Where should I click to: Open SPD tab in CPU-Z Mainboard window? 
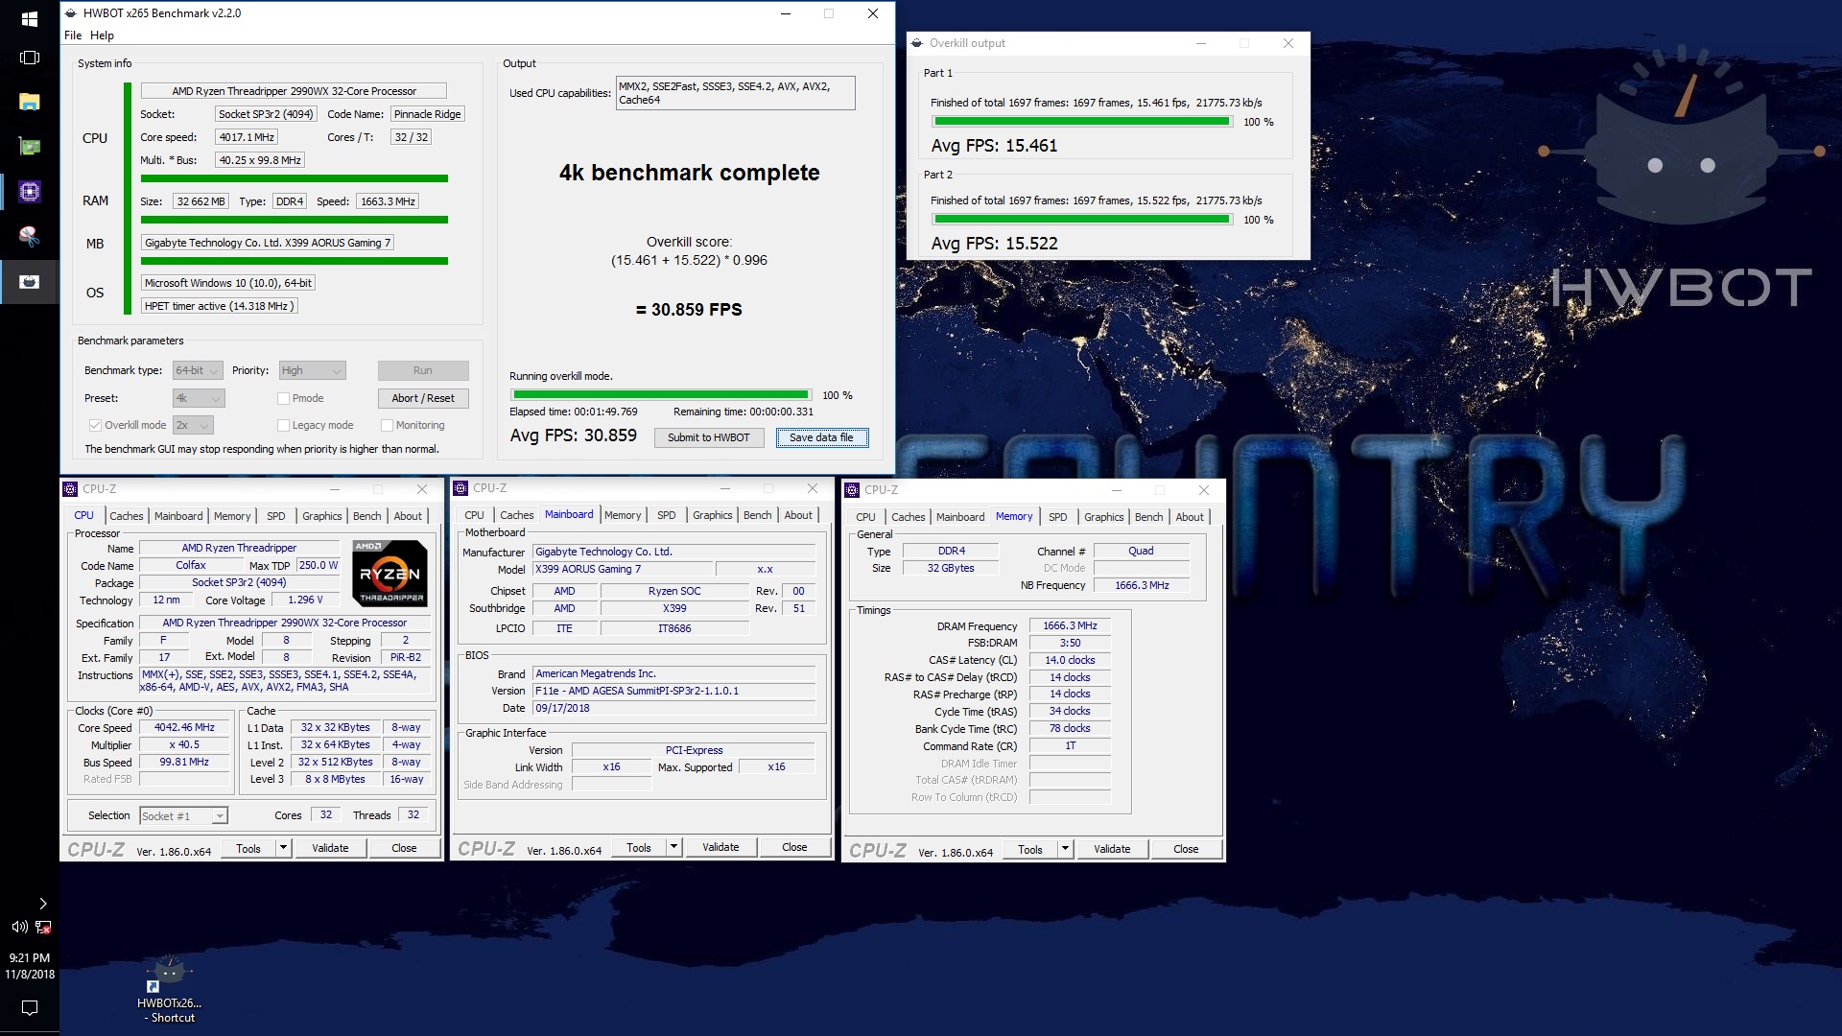click(666, 515)
